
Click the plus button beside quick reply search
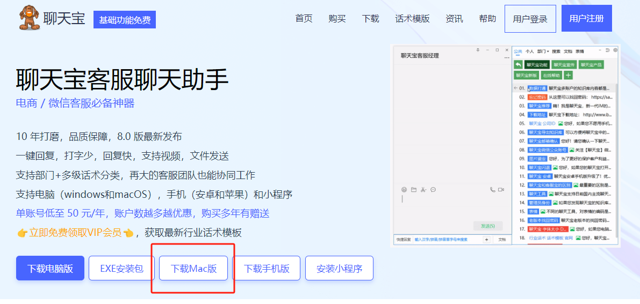coord(486,240)
